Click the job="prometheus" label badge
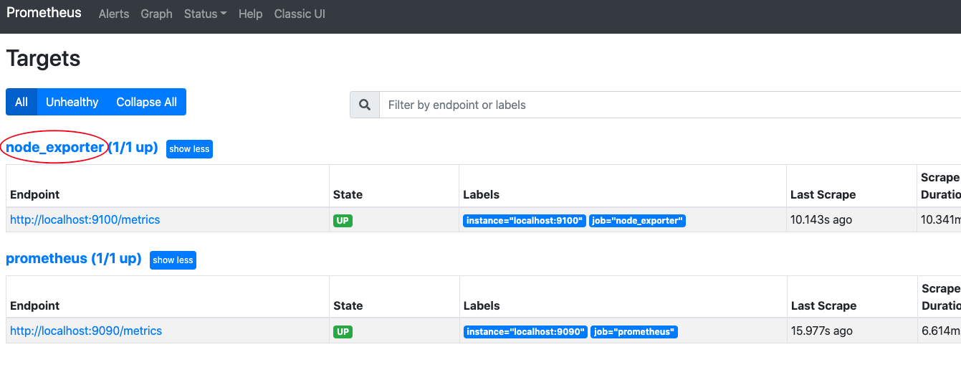The image size is (961, 380). click(x=634, y=332)
